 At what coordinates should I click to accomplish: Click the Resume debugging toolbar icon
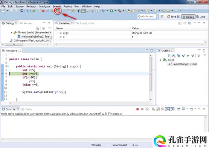pyautogui.click(x=34, y=11)
